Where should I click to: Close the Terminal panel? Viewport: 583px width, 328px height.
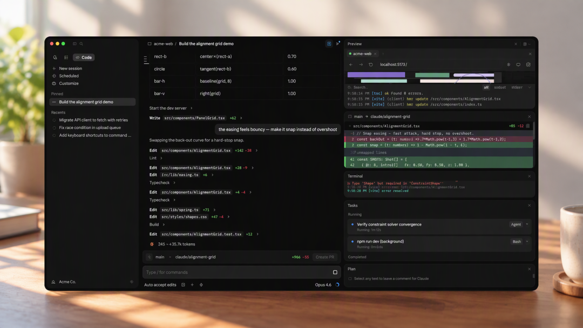coord(530,176)
